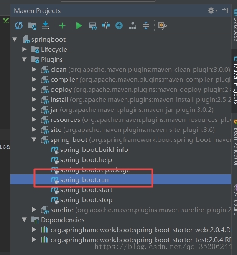Screen dimensions: 237x255
Task: Open Maven Projects panel gear menu
Action: point(212,10)
